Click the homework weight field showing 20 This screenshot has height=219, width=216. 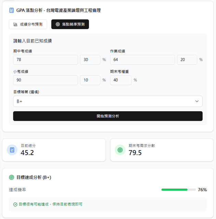(187, 60)
